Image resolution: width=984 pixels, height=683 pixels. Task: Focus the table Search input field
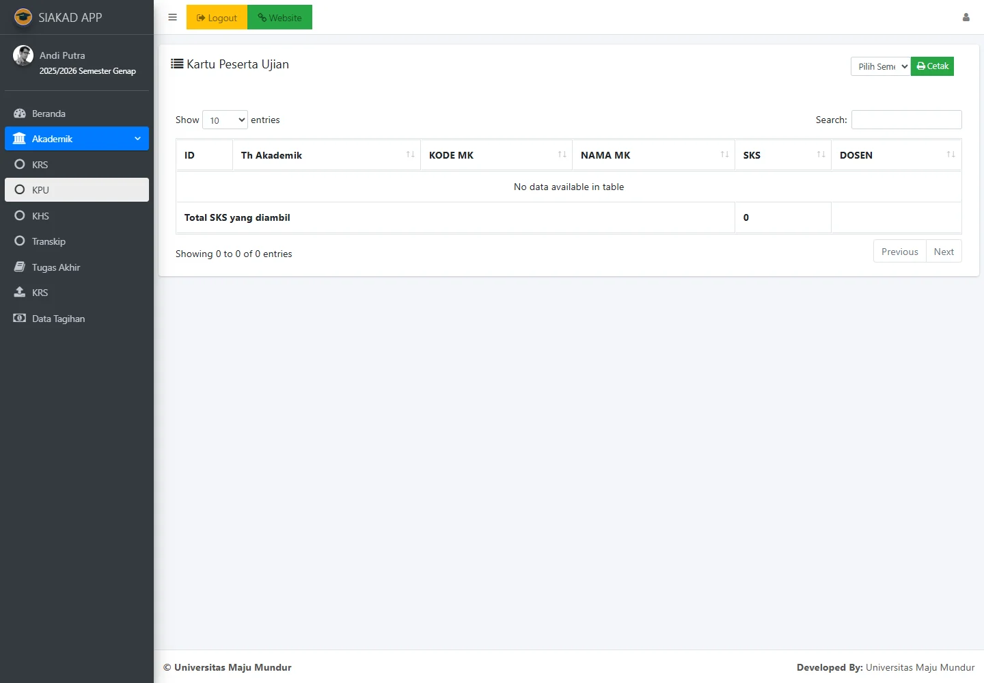(906, 120)
